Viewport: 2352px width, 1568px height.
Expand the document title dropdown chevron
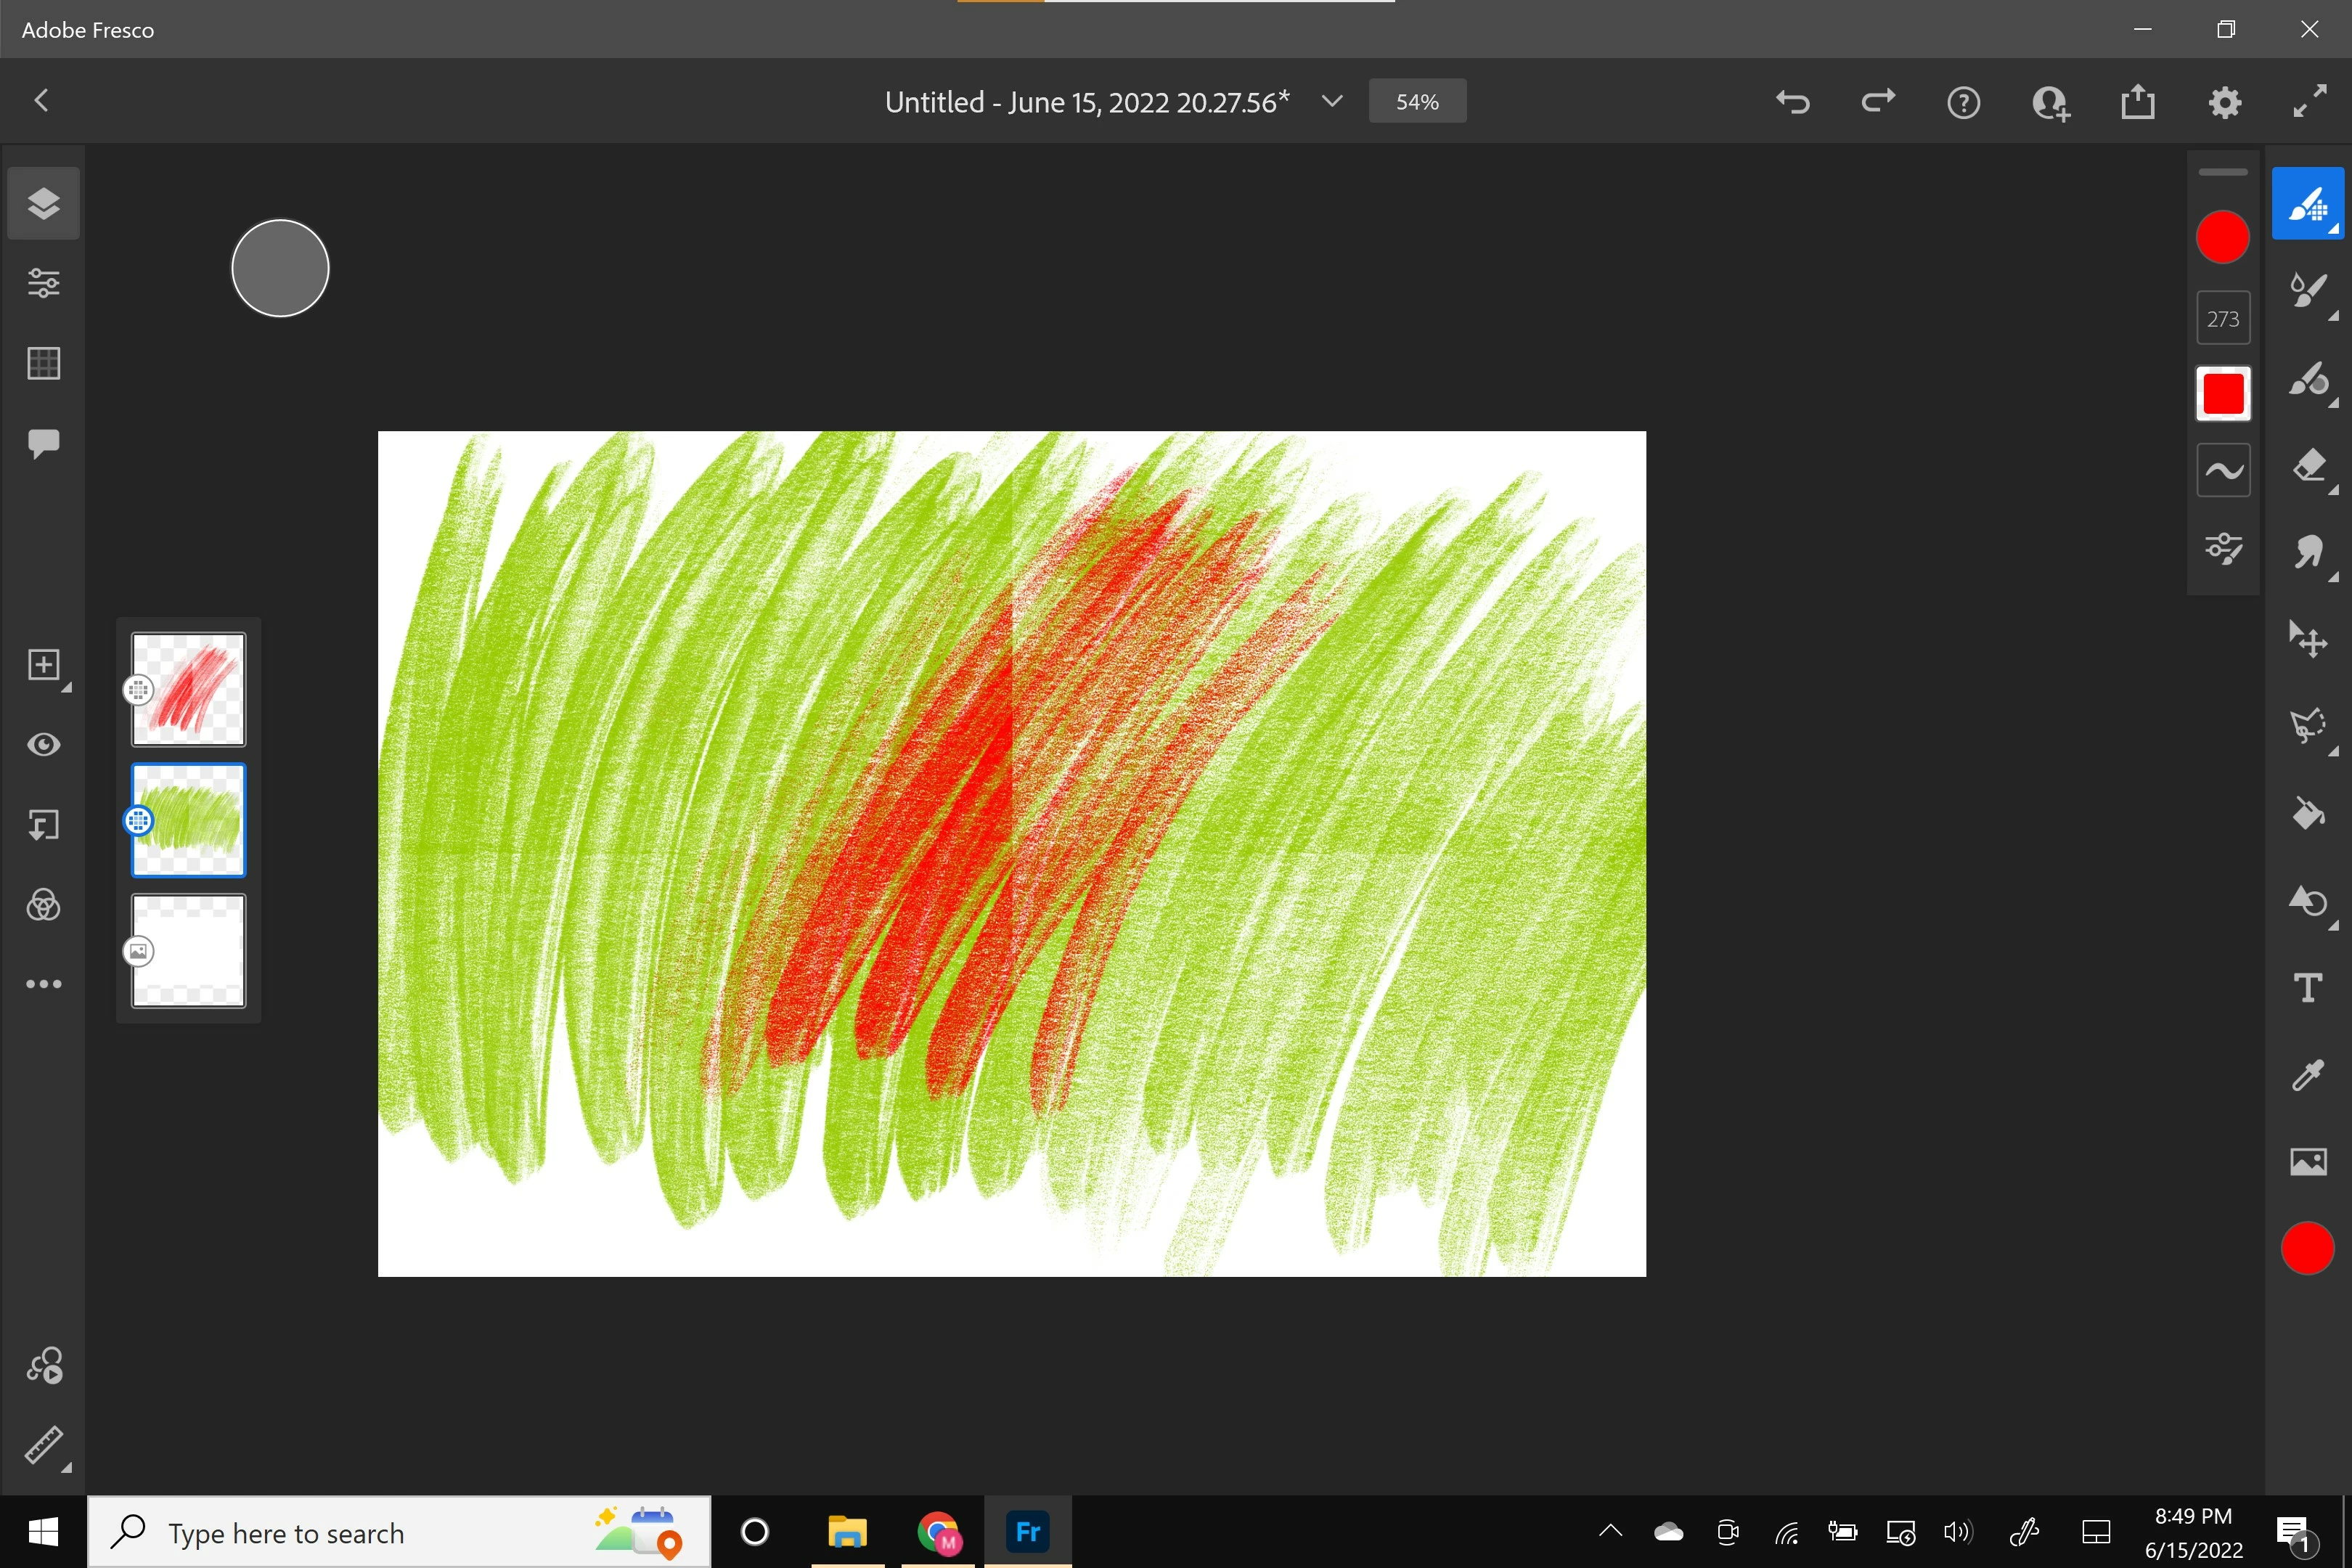coord(1331,101)
